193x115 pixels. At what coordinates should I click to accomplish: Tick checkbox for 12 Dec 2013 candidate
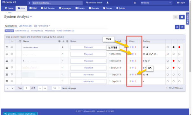(12, 61)
